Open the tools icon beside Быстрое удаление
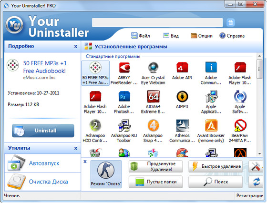 pos(256,166)
